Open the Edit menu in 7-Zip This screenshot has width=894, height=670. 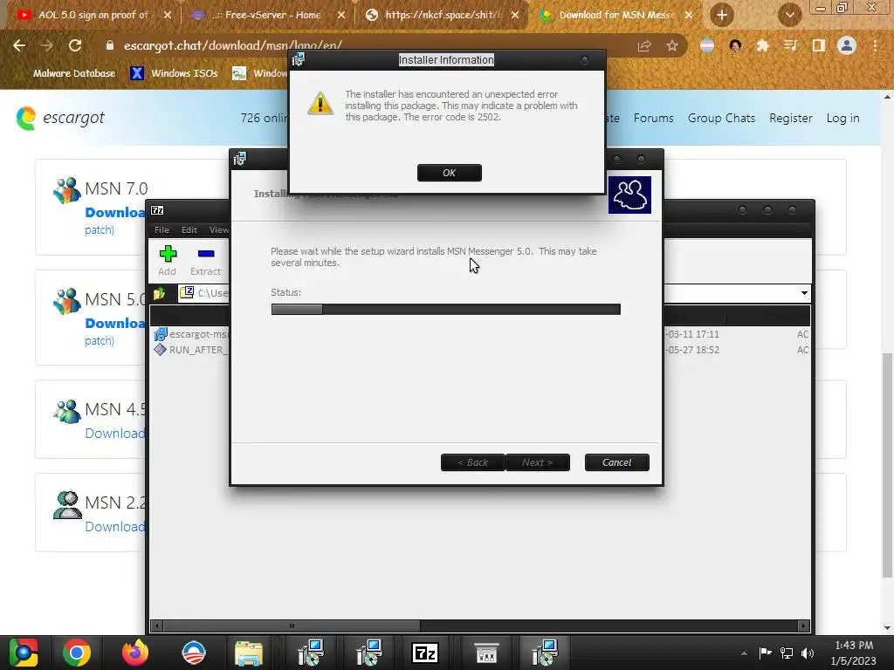pyautogui.click(x=189, y=229)
